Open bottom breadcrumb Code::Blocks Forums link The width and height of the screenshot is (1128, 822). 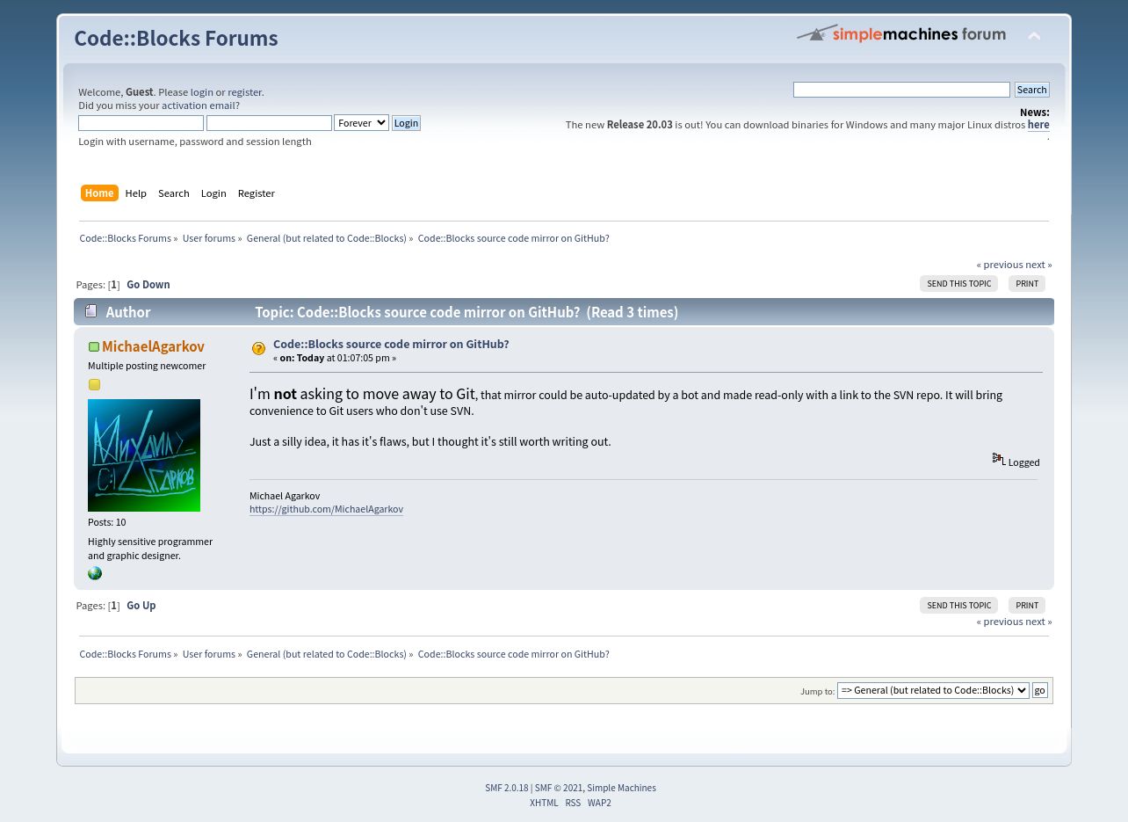(126, 654)
